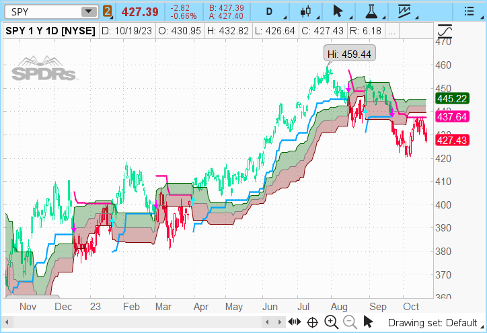The height and width of the screenshot is (333, 487).
Task: Click the range R: 6.18 value
Action: [x=365, y=31]
